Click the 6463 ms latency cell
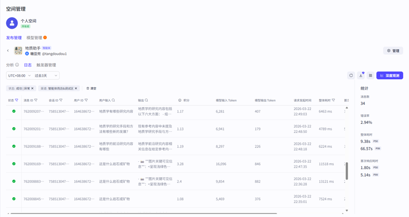The image size is (409, 217). pos(325,112)
